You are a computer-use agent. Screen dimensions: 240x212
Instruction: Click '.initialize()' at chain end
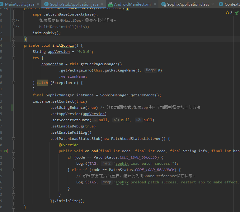(x=69, y=201)
